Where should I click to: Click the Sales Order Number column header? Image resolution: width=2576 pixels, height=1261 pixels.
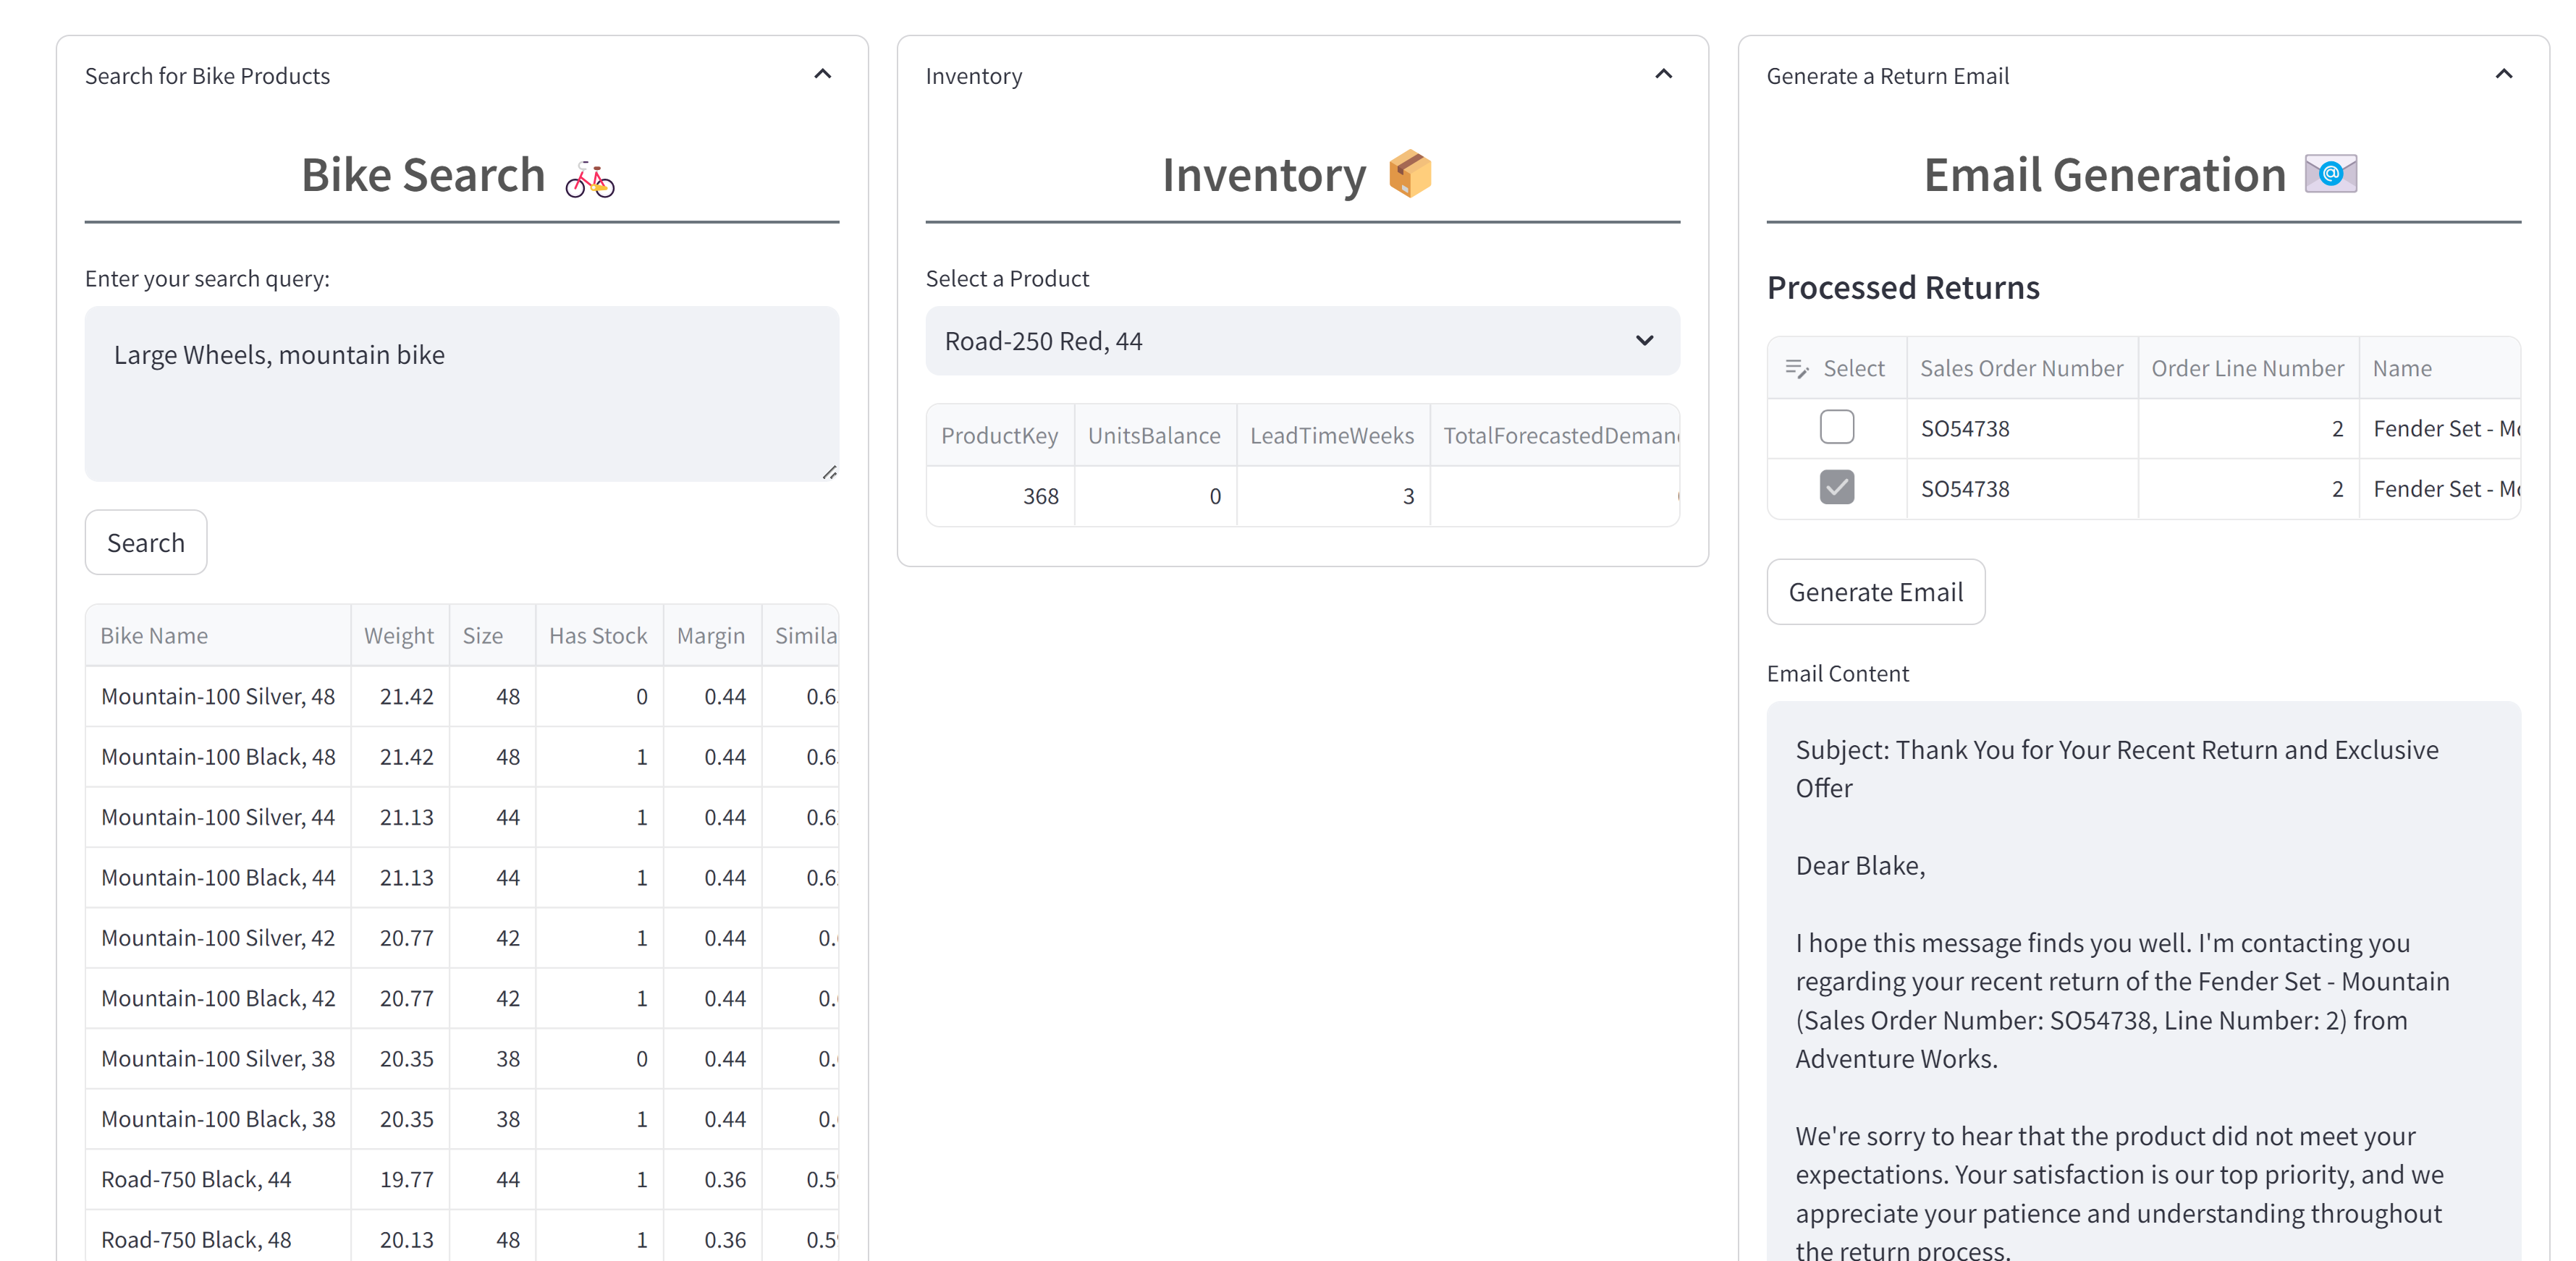pos(2021,369)
